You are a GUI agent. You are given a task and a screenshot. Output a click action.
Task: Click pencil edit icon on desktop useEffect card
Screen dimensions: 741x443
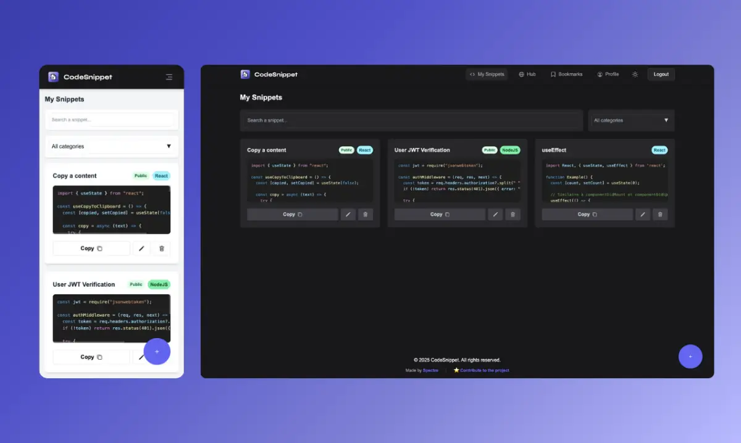coord(643,215)
